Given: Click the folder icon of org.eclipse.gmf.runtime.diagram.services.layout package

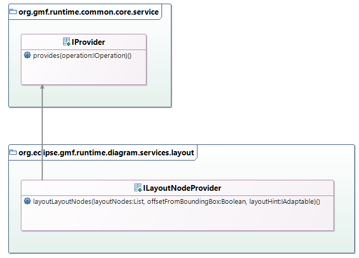Looking at the screenshot, I should [x=14, y=153].
